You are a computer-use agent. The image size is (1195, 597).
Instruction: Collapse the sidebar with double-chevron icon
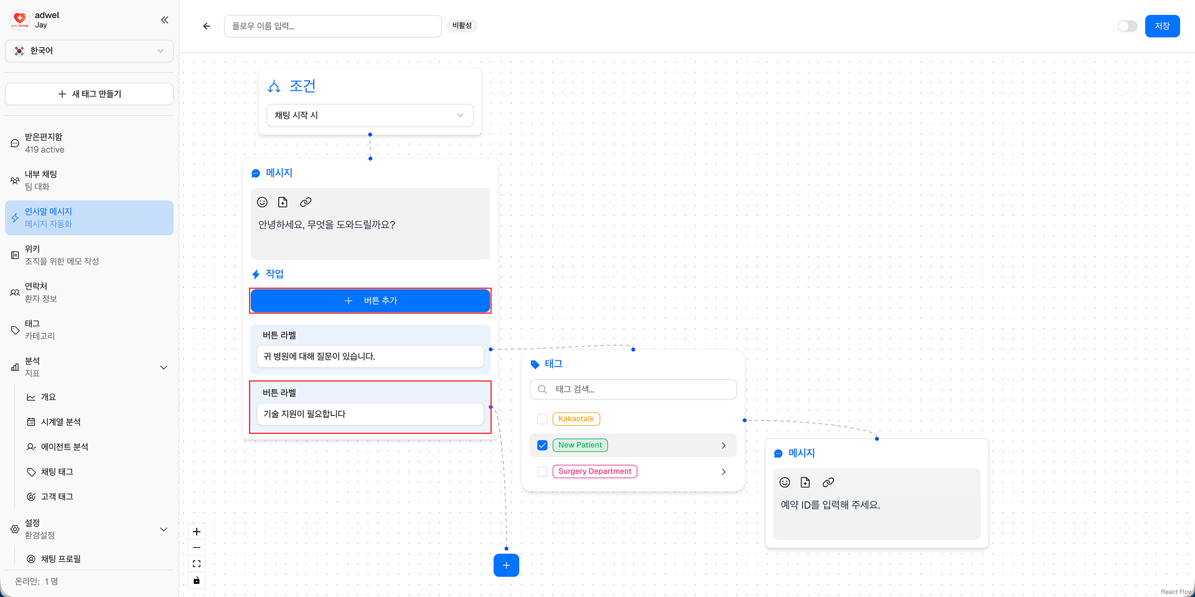point(164,20)
